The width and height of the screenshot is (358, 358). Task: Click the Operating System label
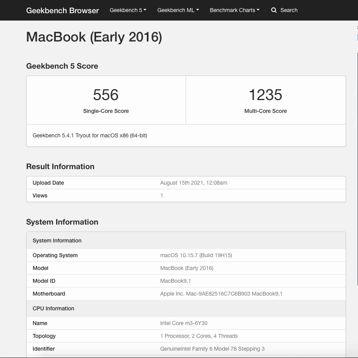pos(55,255)
